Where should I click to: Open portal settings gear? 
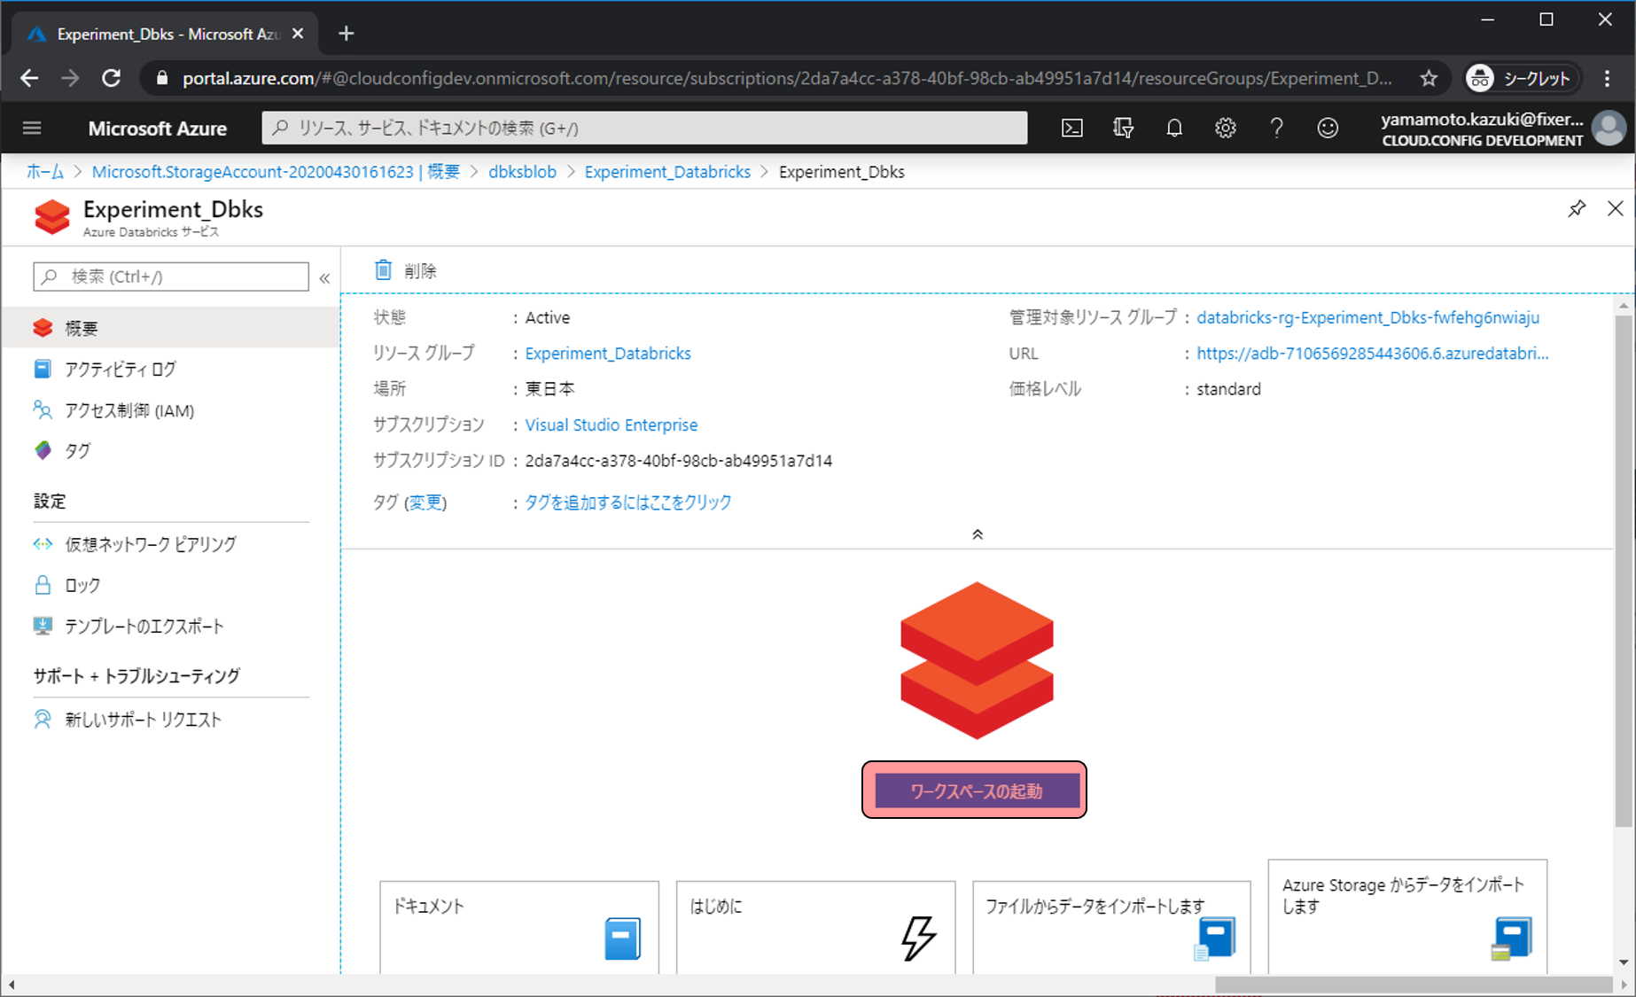click(x=1225, y=129)
